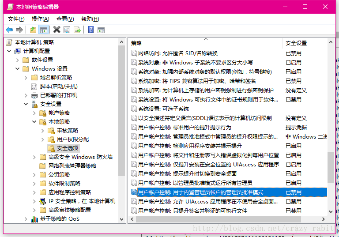Viewport: 339px width, 237px height.
Task: Expand the 高级审核策略配置 node
Action: coord(34,210)
